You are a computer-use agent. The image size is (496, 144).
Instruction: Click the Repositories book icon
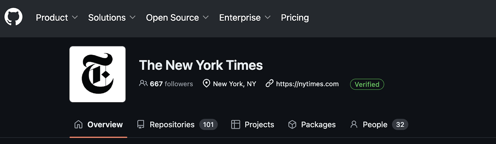point(141,124)
